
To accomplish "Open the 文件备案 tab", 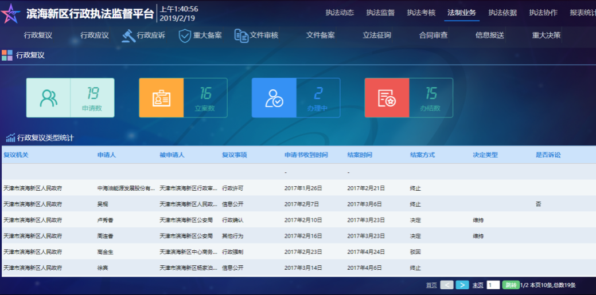I will (x=321, y=36).
